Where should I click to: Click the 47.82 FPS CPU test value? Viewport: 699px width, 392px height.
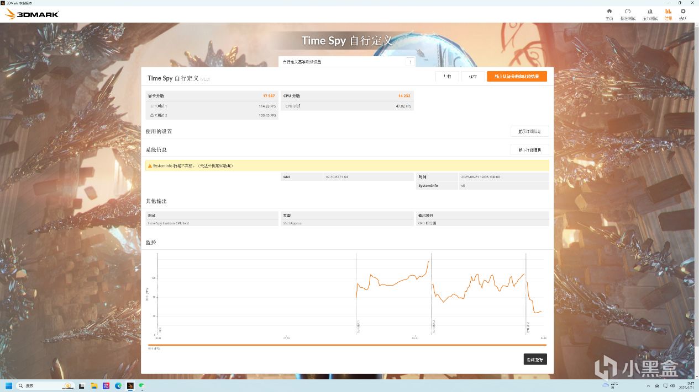pos(403,106)
